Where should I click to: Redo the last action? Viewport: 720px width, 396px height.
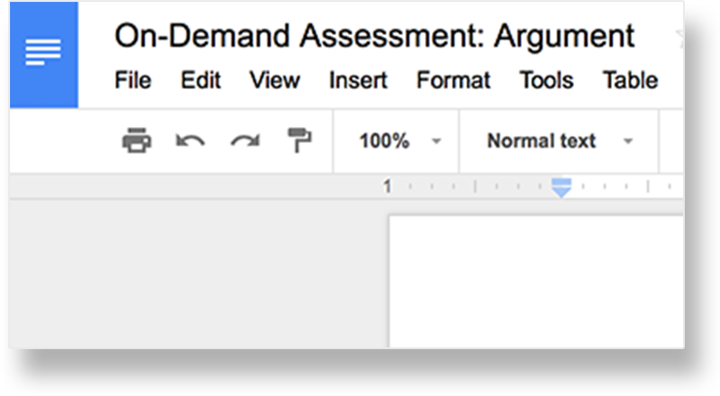pos(245,140)
